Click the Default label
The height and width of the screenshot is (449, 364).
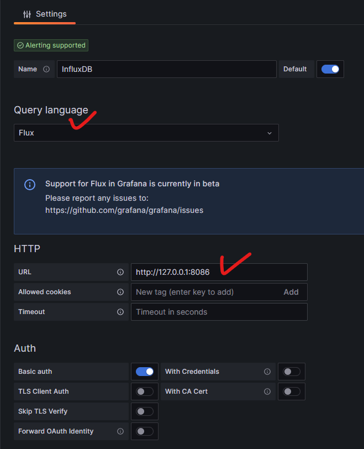coord(295,69)
